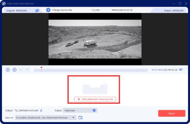Open the save folder with folder icon
This screenshot has height=124, width=190.
pos(80,118)
